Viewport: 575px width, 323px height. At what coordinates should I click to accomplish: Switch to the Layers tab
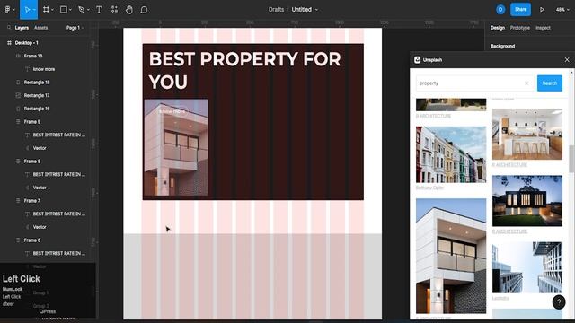[22, 28]
